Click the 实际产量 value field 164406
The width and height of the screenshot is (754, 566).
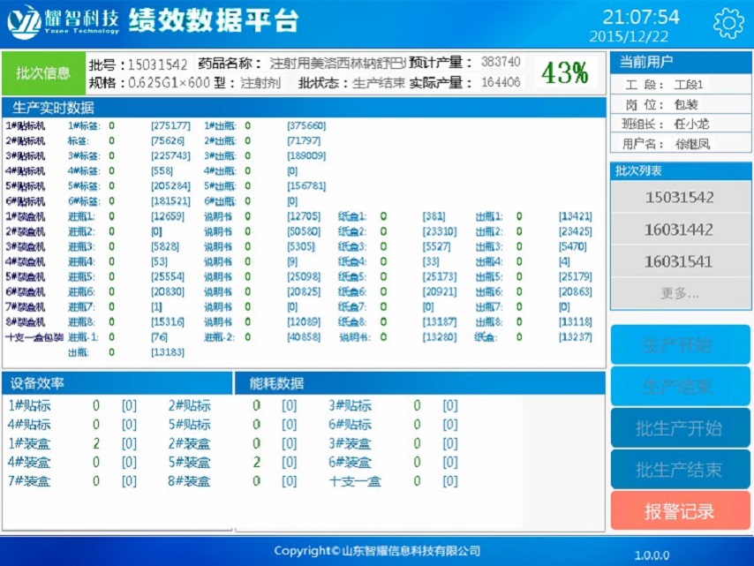click(x=501, y=83)
